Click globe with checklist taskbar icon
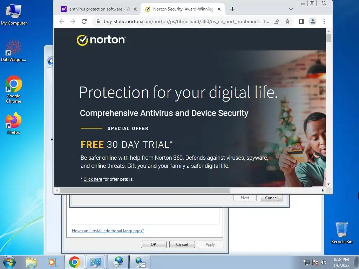359x269 pixels. point(140,262)
